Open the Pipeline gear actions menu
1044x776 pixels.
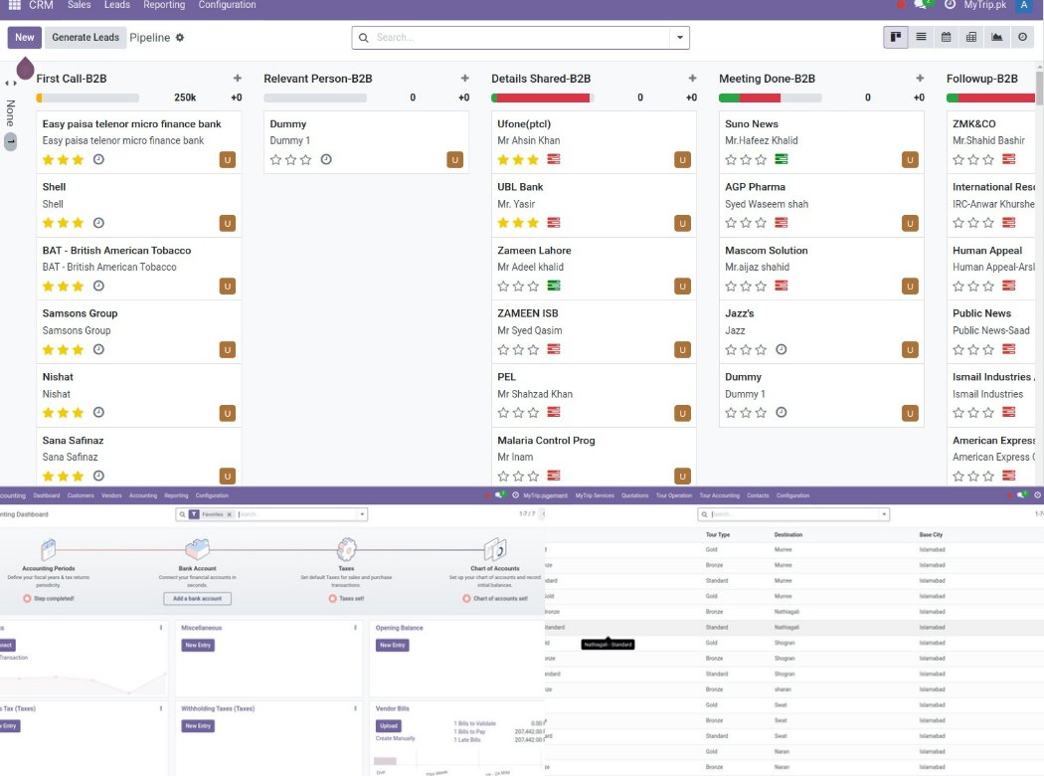[180, 37]
